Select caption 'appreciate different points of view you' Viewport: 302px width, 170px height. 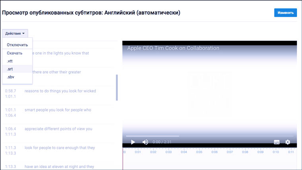(x=58, y=129)
